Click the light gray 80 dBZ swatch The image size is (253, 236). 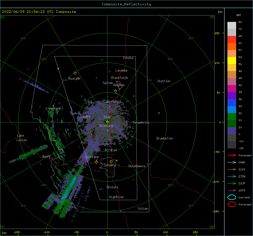pos(232,26)
